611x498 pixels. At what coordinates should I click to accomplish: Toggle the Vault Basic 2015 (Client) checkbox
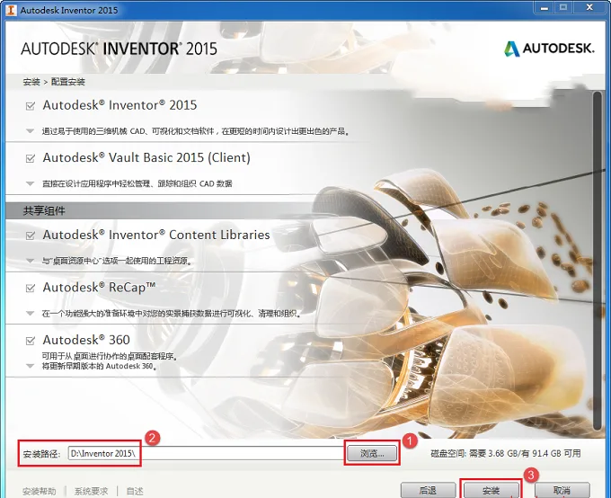[31, 158]
